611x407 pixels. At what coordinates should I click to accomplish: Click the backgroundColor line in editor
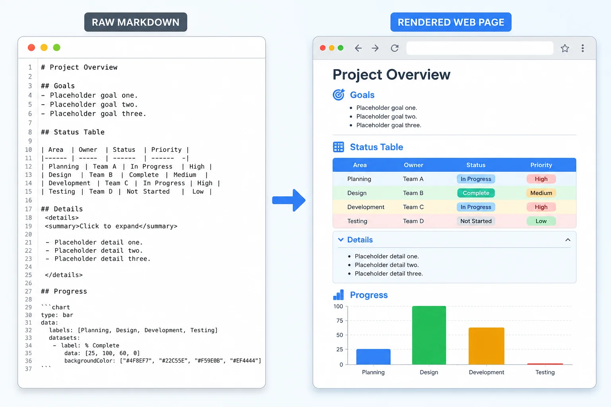tap(163, 360)
